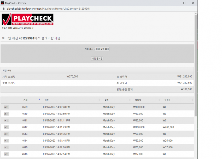Minimize the PlayCheck Chrome window
Viewport: 222px width, 159px height.
tap(175, 3)
